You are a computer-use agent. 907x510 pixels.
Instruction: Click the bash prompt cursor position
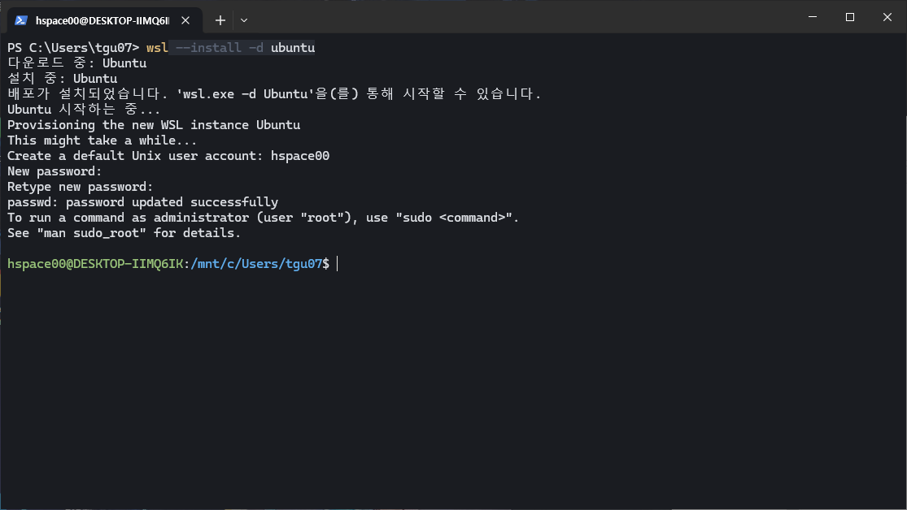(337, 264)
